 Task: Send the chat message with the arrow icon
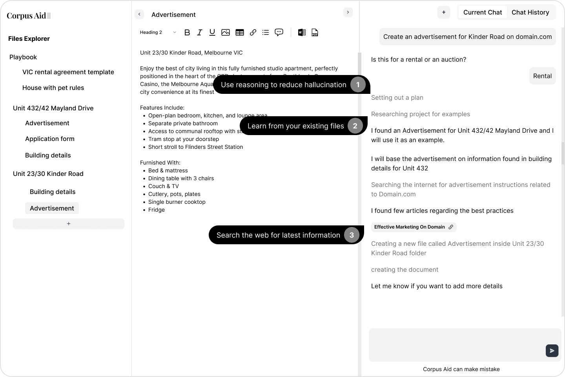(552, 351)
